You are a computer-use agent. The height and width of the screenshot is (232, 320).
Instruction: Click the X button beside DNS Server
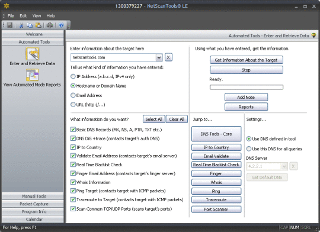pyautogui.click(x=293, y=166)
